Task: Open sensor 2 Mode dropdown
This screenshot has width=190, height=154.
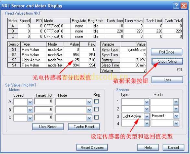Action: [x=176, y=109]
